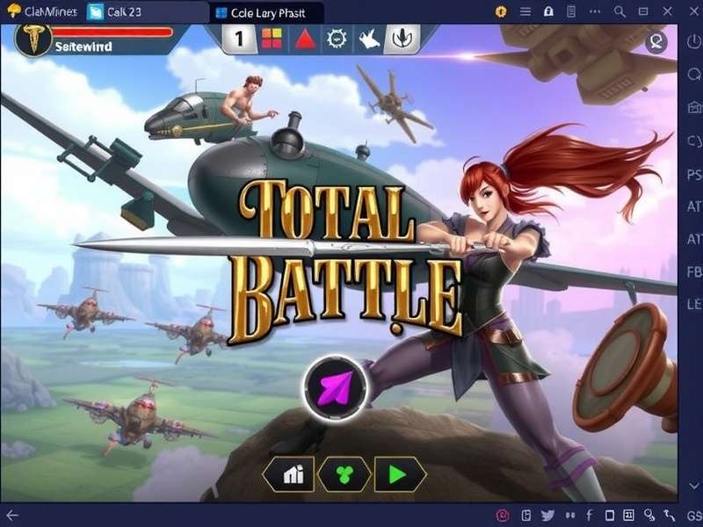Screen dimensions: 703x527
Task: Open the hamburger menu in title bar
Action: point(525,11)
